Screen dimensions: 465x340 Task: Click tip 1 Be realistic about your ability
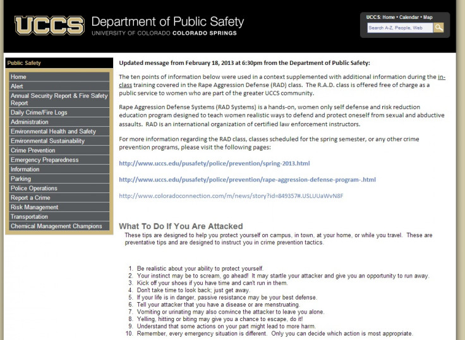[x=200, y=269]
